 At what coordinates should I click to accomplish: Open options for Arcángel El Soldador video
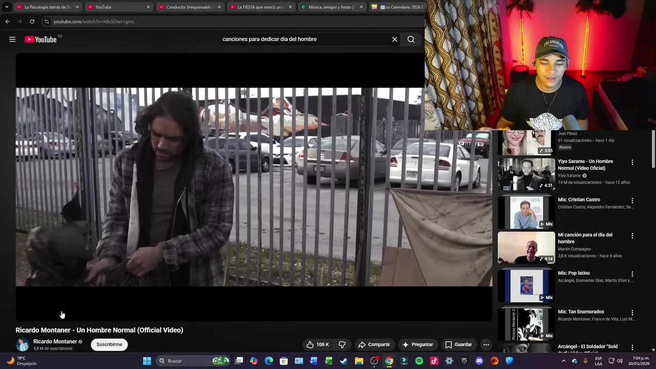(632, 348)
